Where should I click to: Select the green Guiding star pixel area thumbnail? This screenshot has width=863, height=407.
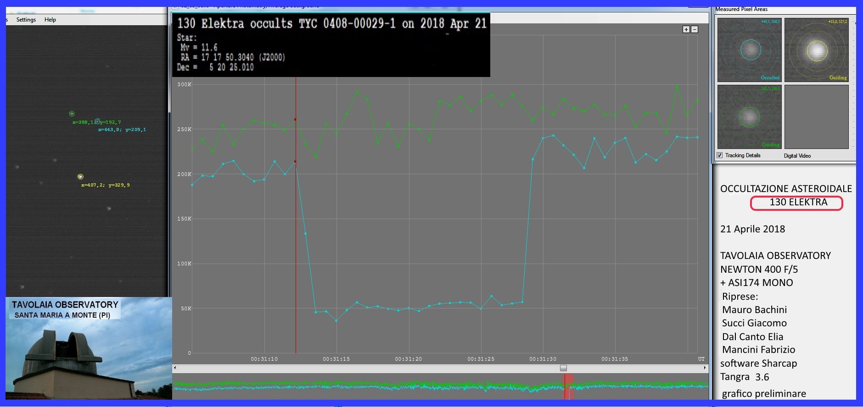click(x=749, y=117)
